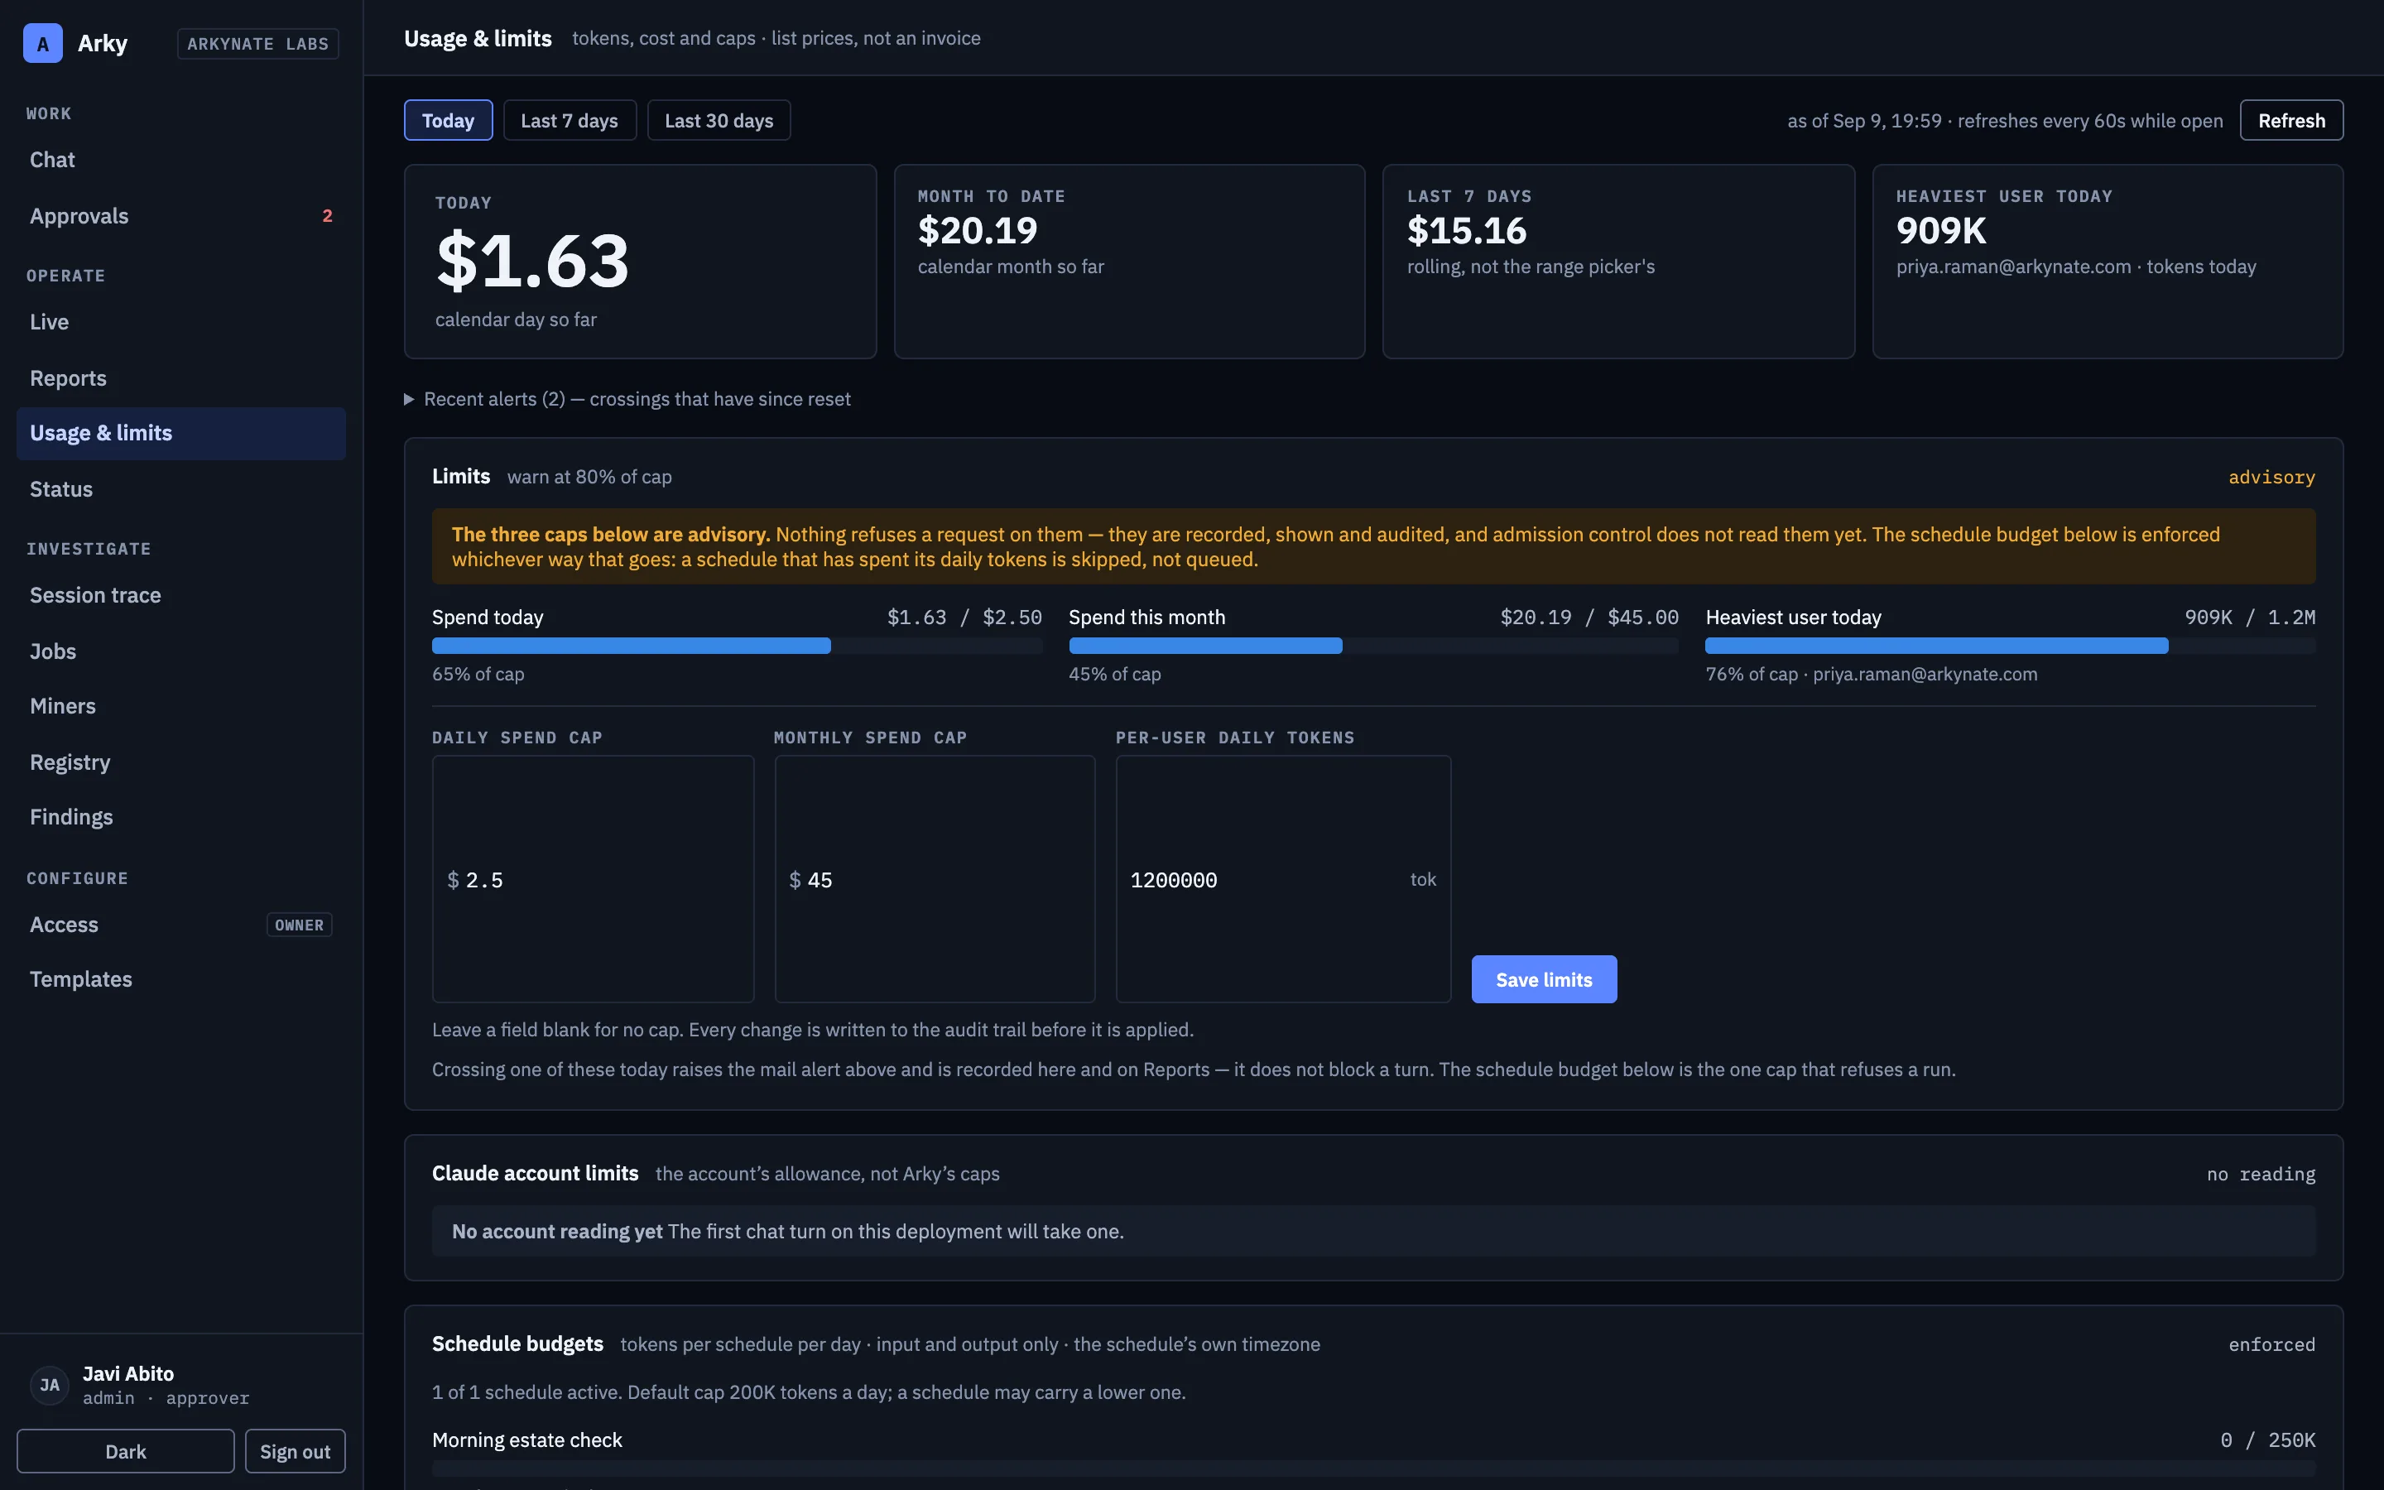Image resolution: width=2384 pixels, height=1490 pixels.
Task: Click the 45% of cap text
Action: 1114,674
